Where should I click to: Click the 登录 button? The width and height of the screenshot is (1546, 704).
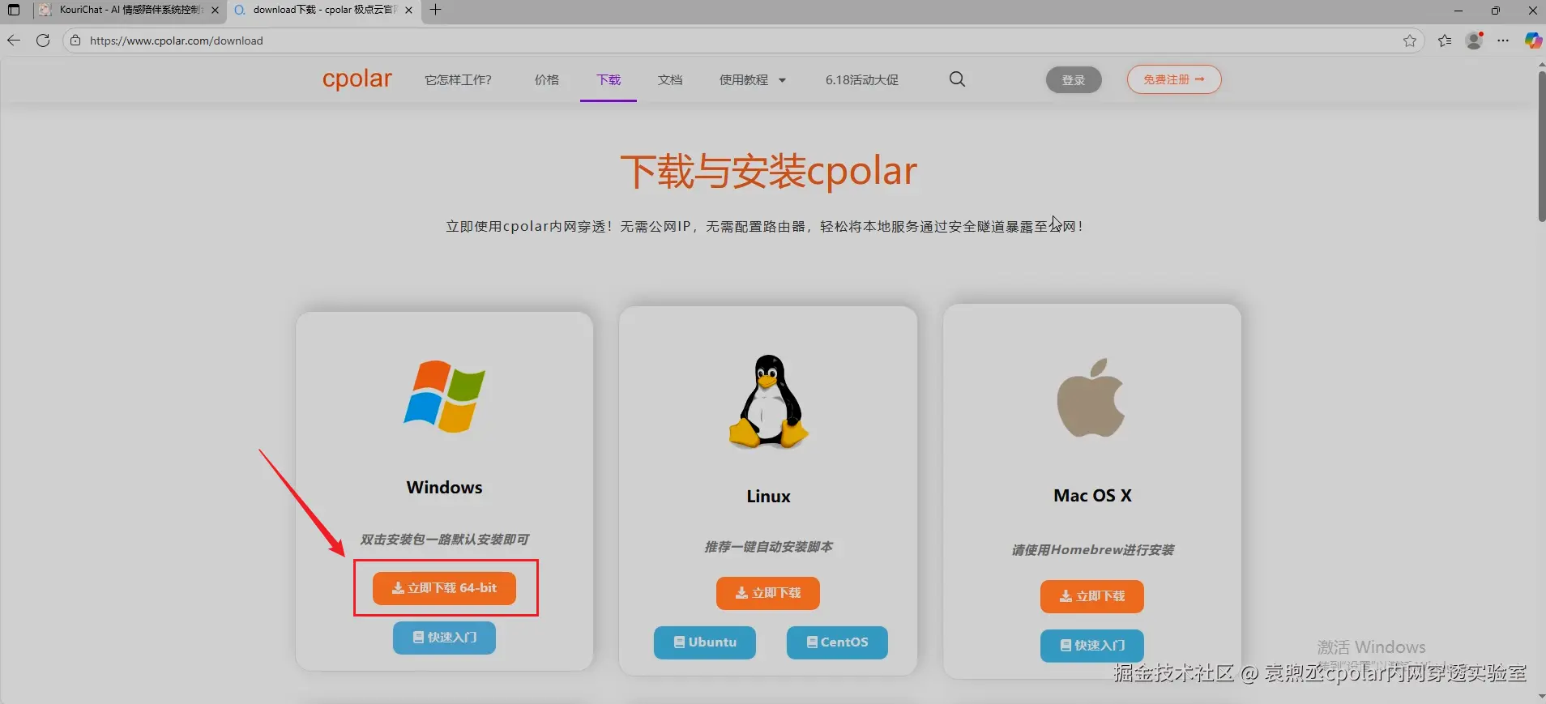pyautogui.click(x=1074, y=79)
